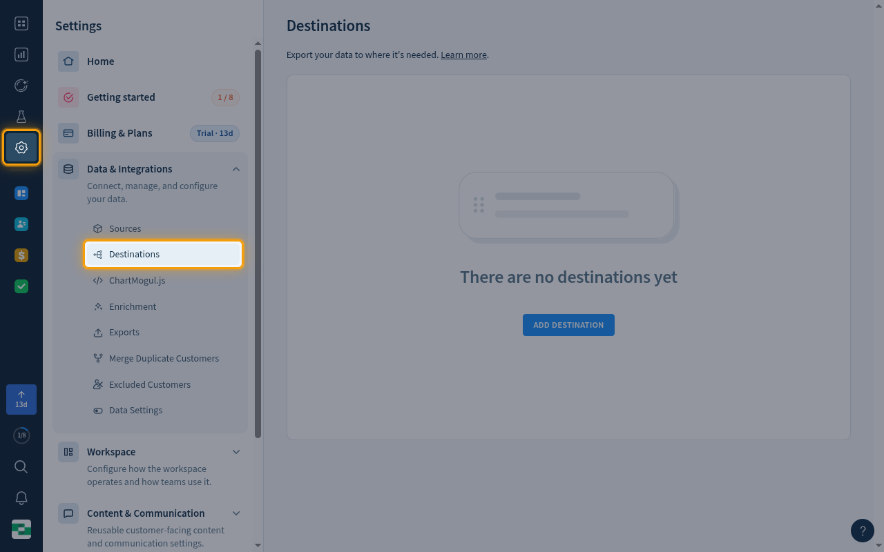The image size is (884, 552).
Task: Click the sidebar scroll down arrow
Action: tap(258, 545)
